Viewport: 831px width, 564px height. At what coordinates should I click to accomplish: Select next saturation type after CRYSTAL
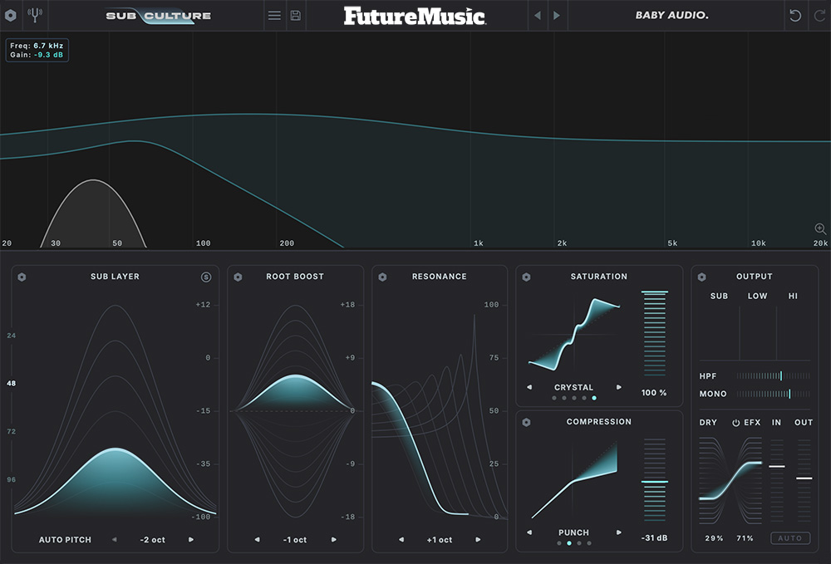coord(618,387)
